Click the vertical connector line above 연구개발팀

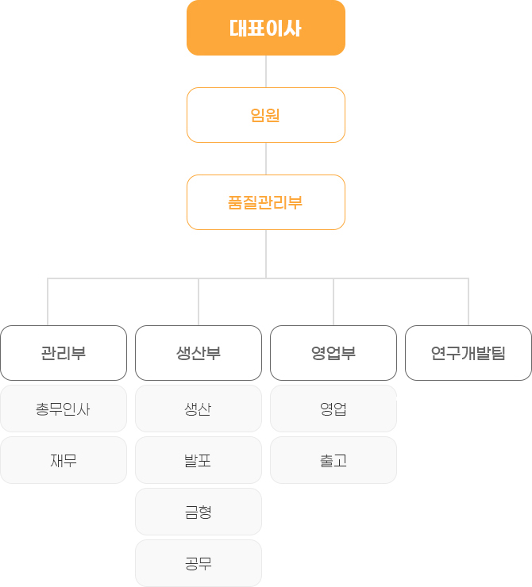point(468,303)
